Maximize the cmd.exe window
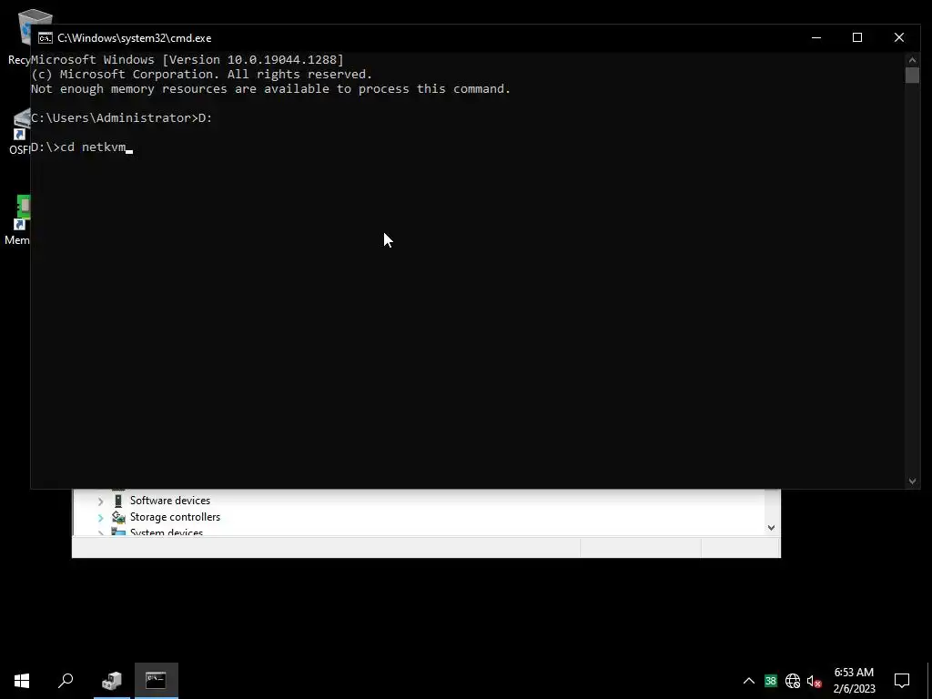This screenshot has height=699, width=932. click(857, 37)
